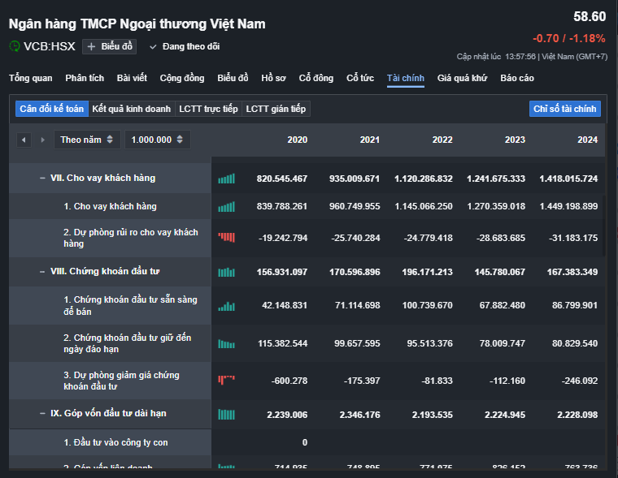
Task: Collapse IX. Góp vốn đầu tư dài hạn section
Action: pyautogui.click(x=42, y=413)
